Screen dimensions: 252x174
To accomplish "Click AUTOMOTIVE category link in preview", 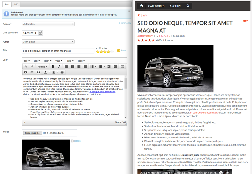I will point(145,36).
